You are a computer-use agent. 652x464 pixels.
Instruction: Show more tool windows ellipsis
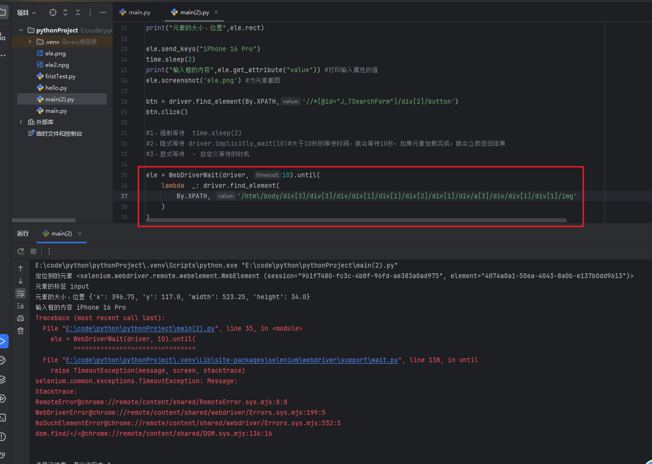3,55
